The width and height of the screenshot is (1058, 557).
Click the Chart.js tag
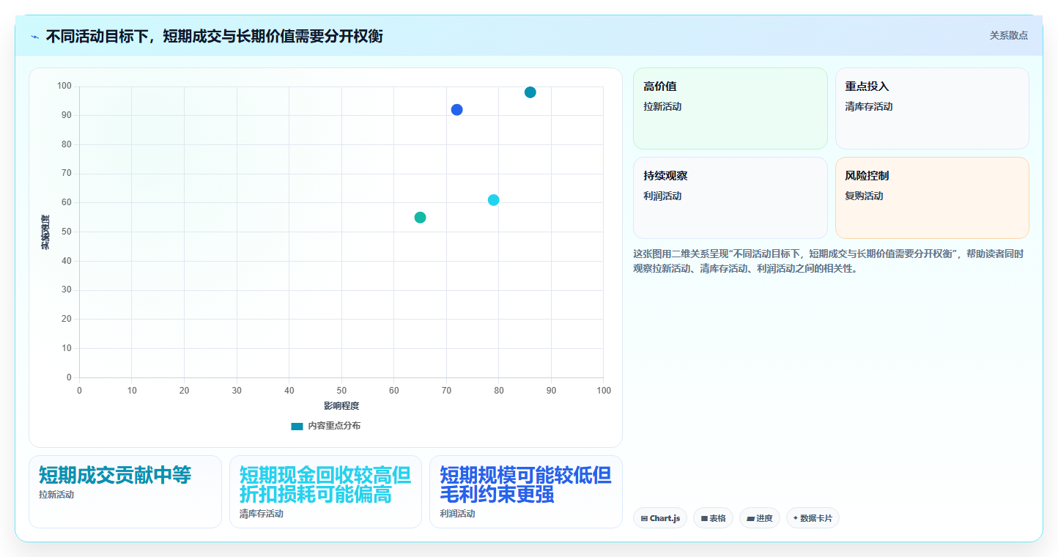pos(660,518)
